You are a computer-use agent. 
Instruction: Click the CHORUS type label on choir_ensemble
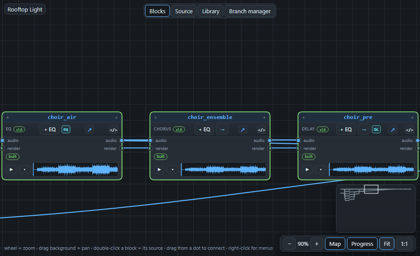(x=162, y=129)
